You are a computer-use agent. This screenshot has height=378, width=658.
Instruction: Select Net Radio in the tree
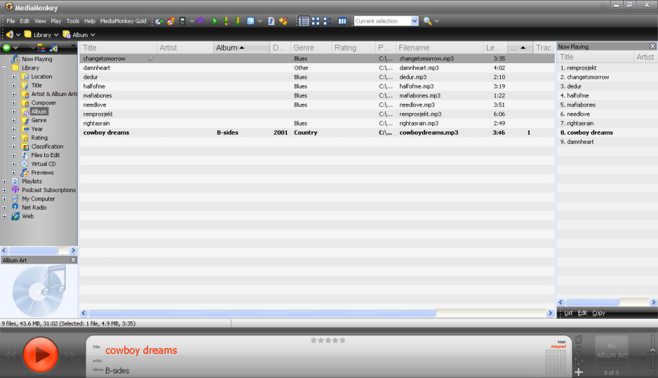(x=34, y=208)
